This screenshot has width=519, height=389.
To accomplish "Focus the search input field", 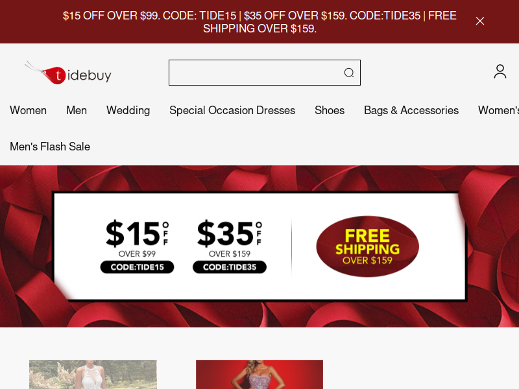I will (265, 73).
